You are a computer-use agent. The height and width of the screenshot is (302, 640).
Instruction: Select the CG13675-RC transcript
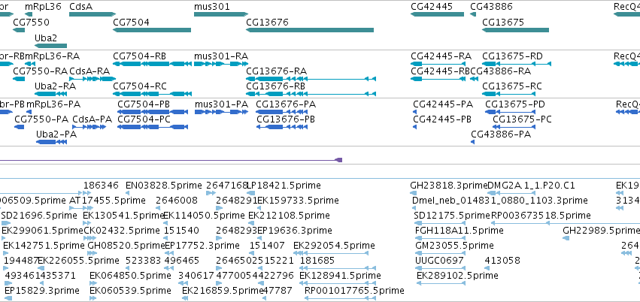[x=509, y=94]
